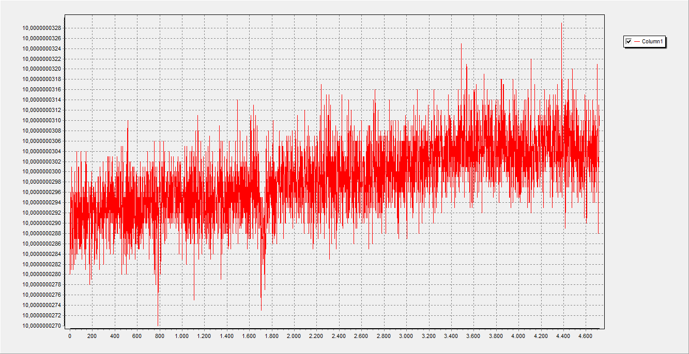Screen dimensions: 689x354
Task: Click y-axis label 10,0000000278
Action: point(42,284)
